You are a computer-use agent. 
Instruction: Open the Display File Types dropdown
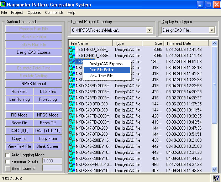coord(212,30)
